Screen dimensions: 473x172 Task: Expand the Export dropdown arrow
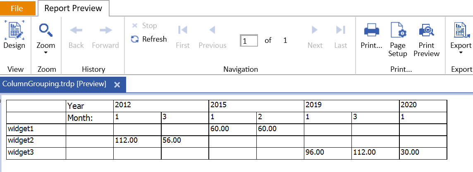point(461,52)
